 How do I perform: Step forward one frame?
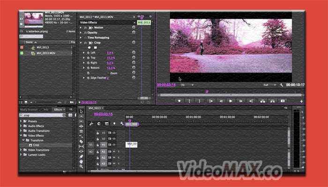(241, 101)
